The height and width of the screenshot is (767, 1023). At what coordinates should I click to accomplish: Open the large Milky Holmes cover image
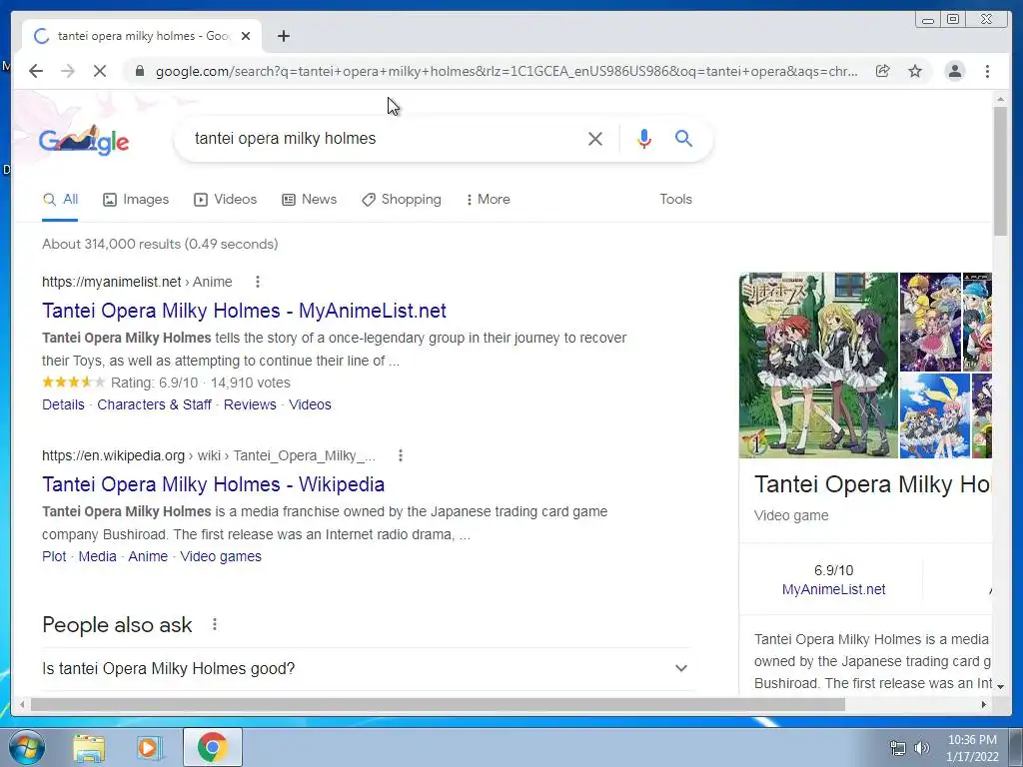tap(818, 366)
